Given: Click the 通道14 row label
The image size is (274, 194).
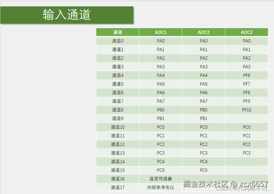Looking at the screenshot, I should coord(117,162).
